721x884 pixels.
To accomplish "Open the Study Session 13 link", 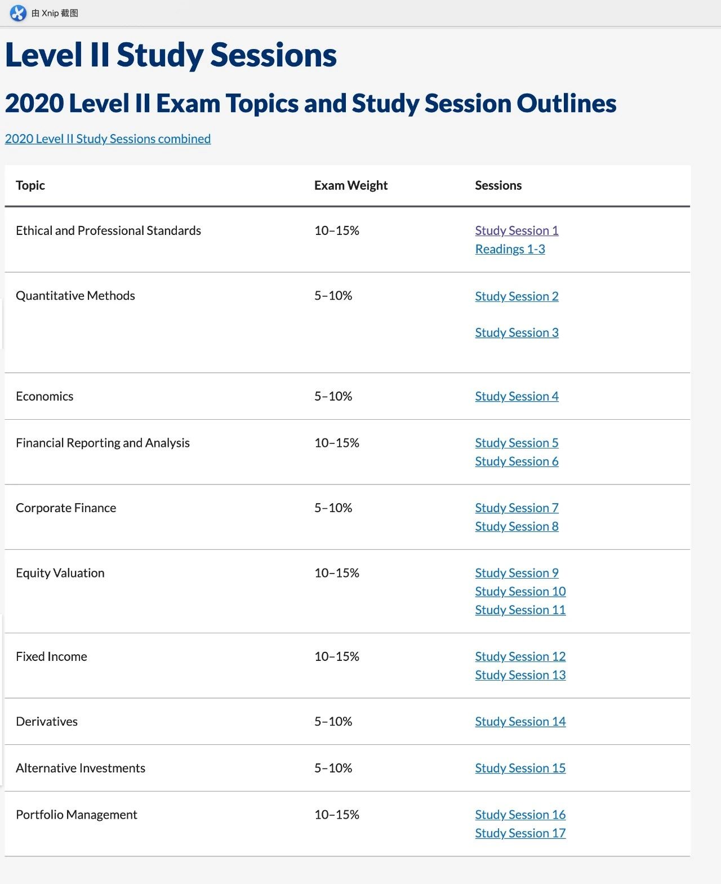I will [520, 675].
